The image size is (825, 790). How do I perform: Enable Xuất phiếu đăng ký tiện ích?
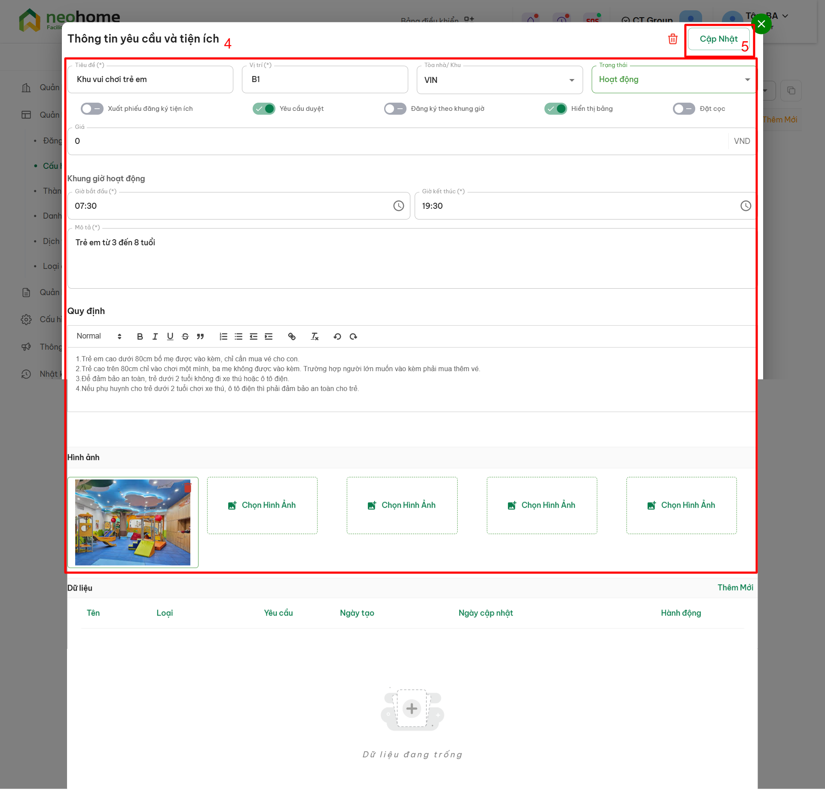tap(92, 109)
